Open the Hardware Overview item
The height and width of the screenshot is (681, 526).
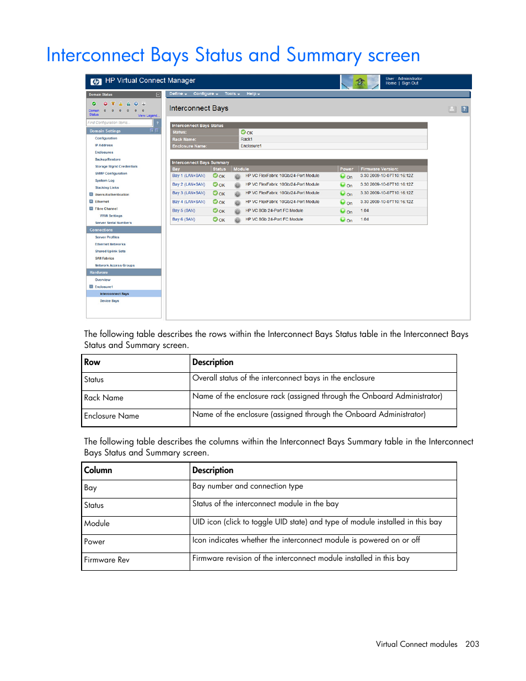(x=103, y=280)
